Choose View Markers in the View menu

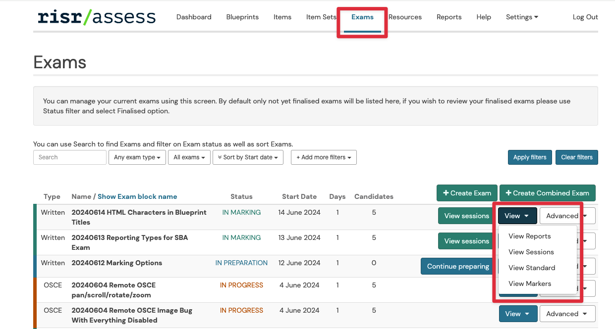tap(530, 283)
